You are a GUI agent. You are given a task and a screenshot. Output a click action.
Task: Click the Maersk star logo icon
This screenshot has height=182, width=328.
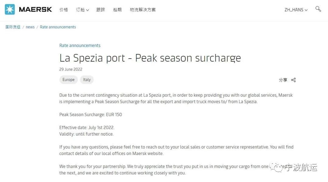(10, 9)
